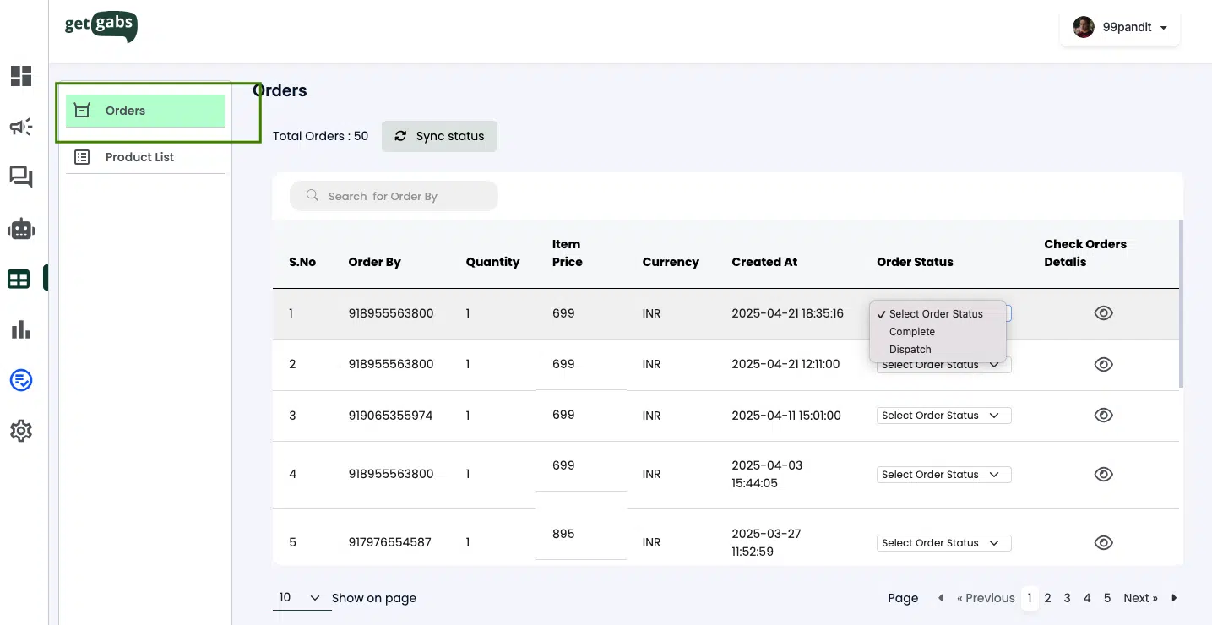Open order status dropdown for row 5
The image size is (1212, 625).
944,543
